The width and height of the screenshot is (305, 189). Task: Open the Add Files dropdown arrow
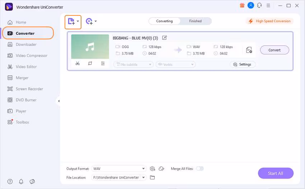[x=78, y=21]
